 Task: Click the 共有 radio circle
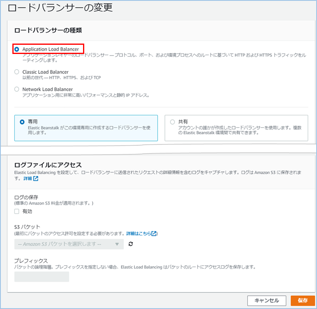tap(172, 122)
